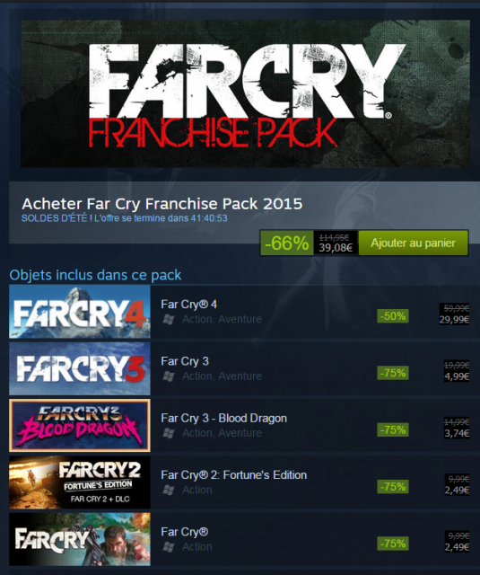Click the Windows platform icon for Blood Dragon
Screen dimensions: 480x575
click(x=169, y=433)
